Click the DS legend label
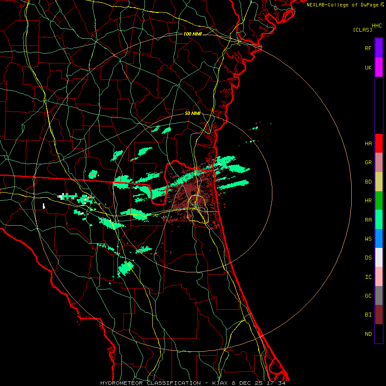Viewport: 386px width, 386px height. point(368,258)
